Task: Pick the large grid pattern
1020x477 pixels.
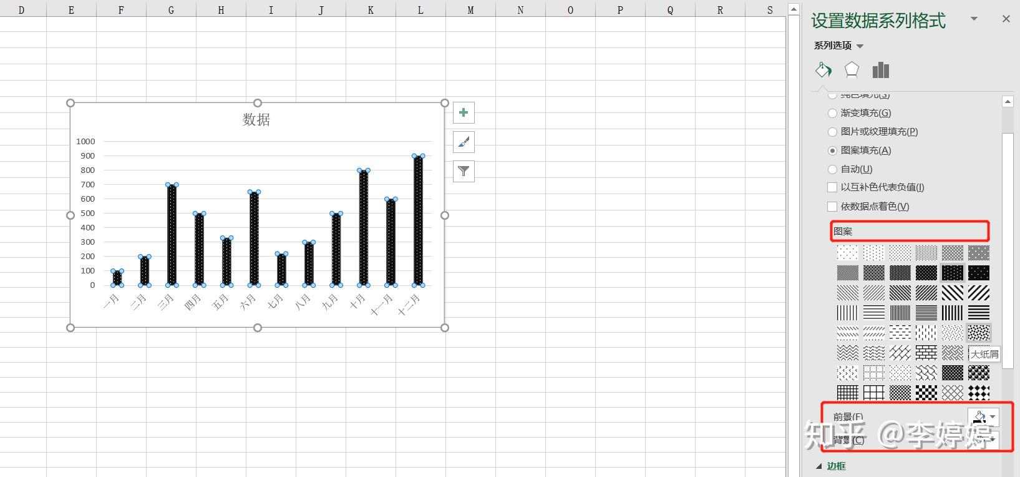Action: [873, 393]
